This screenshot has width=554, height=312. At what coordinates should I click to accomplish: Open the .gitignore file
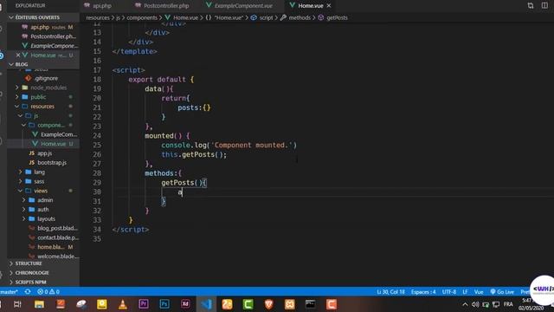46,78
